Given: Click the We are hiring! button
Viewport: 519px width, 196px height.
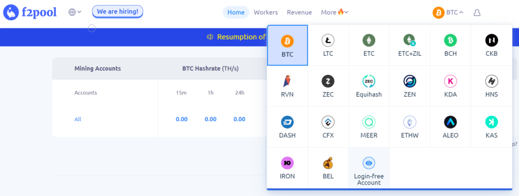Looking at the screenshot, I should coord(118,12).
